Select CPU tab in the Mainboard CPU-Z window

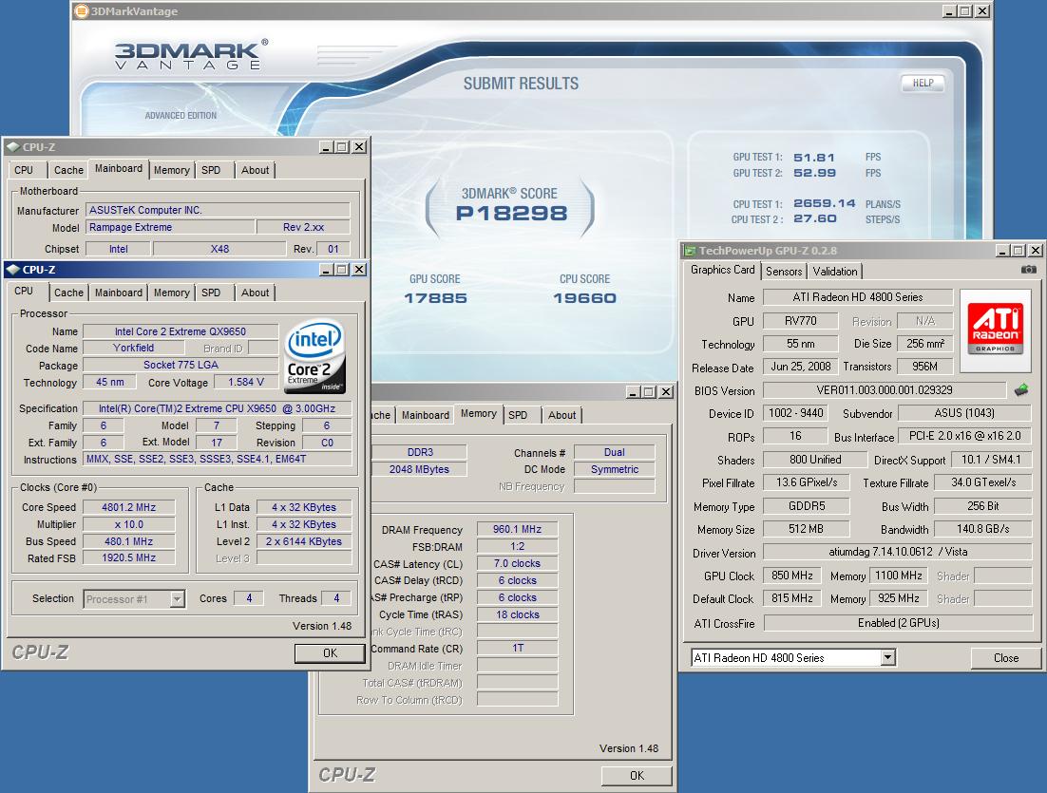click(24, 170)
